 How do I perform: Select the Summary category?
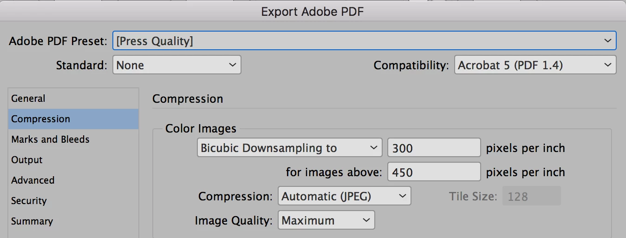pos(73,221)
